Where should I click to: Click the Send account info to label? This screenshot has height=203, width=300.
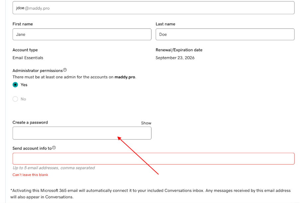(x=32, y=148)
